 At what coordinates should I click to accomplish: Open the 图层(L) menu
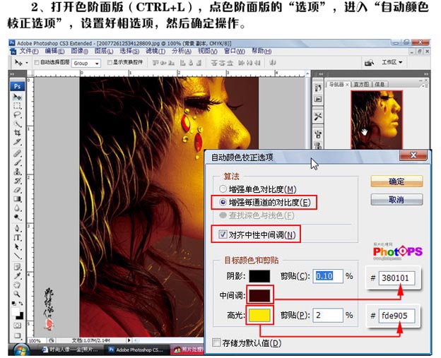tap(104, 51)
